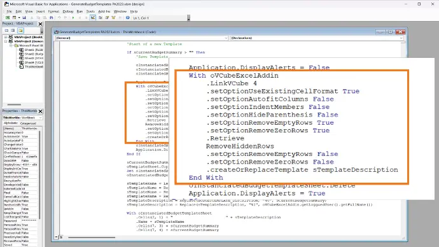This screenshot has width=439, height=247.
Task: Open the Add-Ins menu
Action: click(x=104, y=11)
